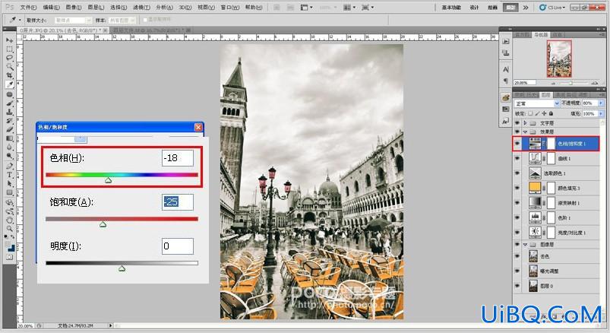Image resolution: width=610 pixels, height=333 pixels.
Task: Open the 图像 menu
Action: (74, 8)
